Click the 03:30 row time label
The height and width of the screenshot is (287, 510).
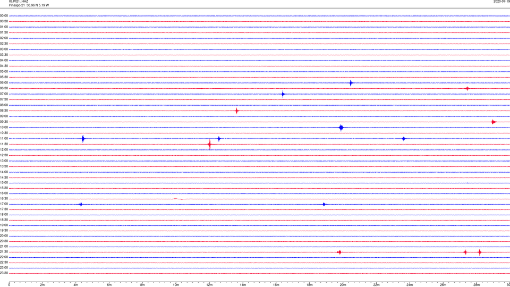(x=4, y=55)
